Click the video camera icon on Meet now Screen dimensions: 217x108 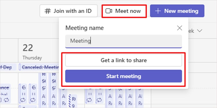pyautogui.click(x=109, y=11)
